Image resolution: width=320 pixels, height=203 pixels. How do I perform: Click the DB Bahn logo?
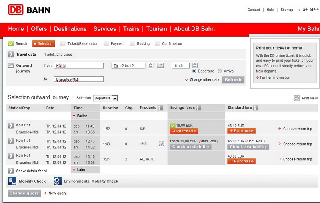(x=29, y=10)
